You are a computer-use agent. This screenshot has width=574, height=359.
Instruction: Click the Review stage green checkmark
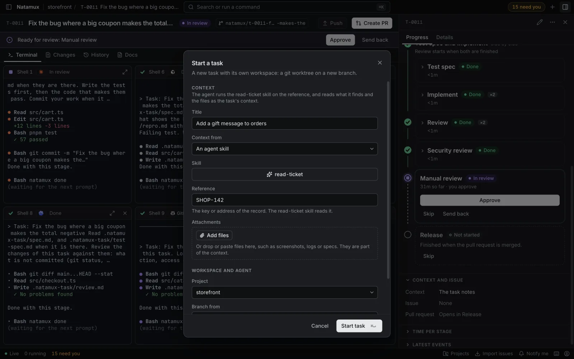[x=408, y=122]
